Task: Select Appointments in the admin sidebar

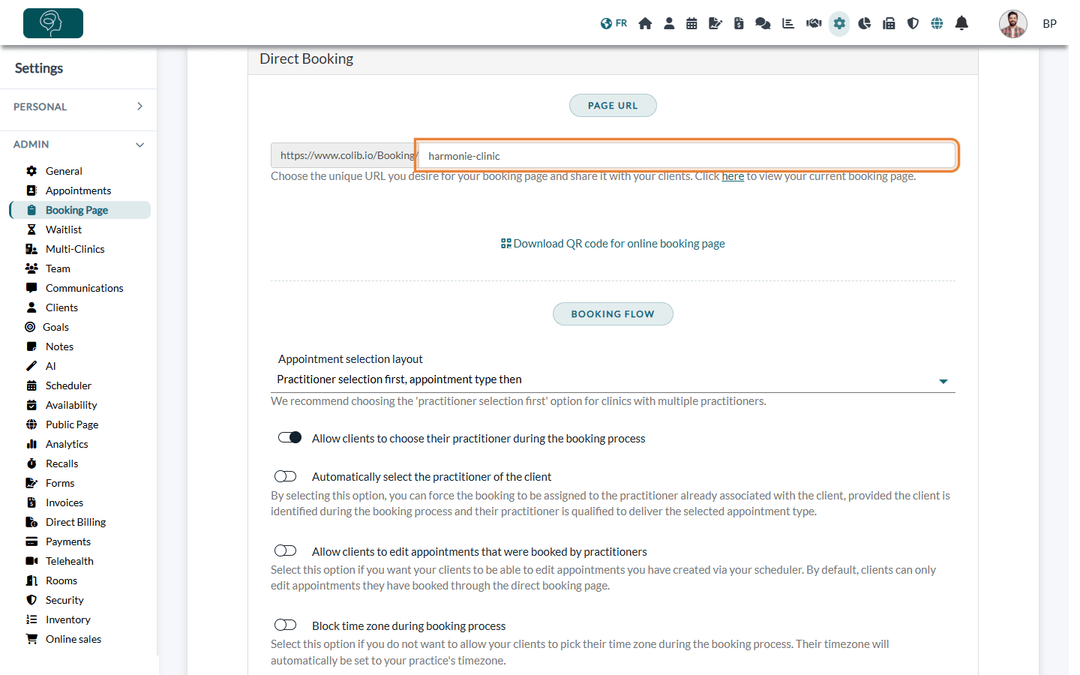Action: click(78, 190)
